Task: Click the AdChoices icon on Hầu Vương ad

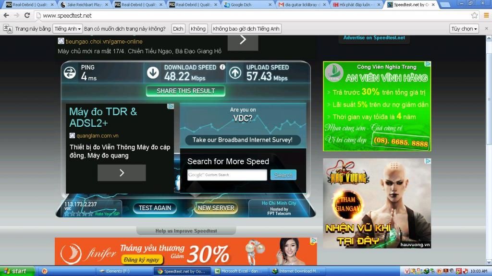Action: pyautogui.click(x=428, y=161)
